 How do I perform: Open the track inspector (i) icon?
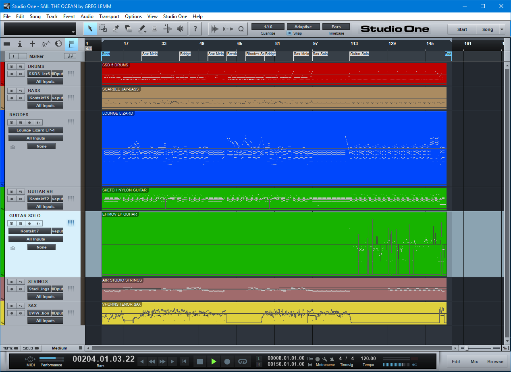click(19, 44)
